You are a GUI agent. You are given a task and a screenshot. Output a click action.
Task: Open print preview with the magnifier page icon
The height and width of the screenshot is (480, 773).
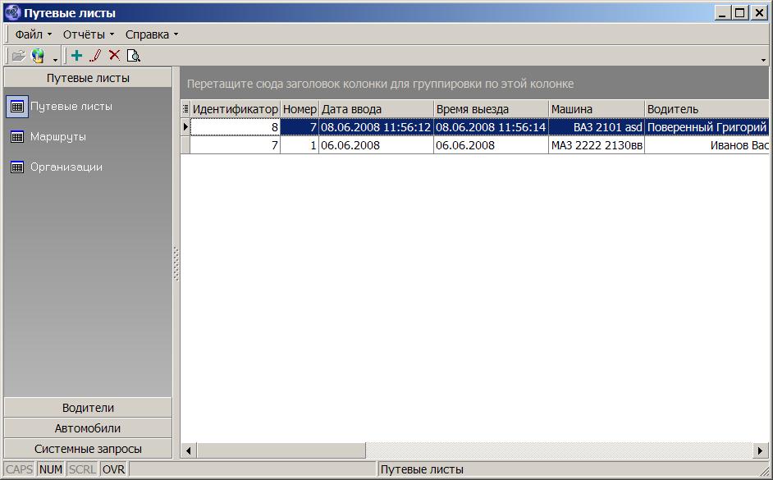[133, 56]
